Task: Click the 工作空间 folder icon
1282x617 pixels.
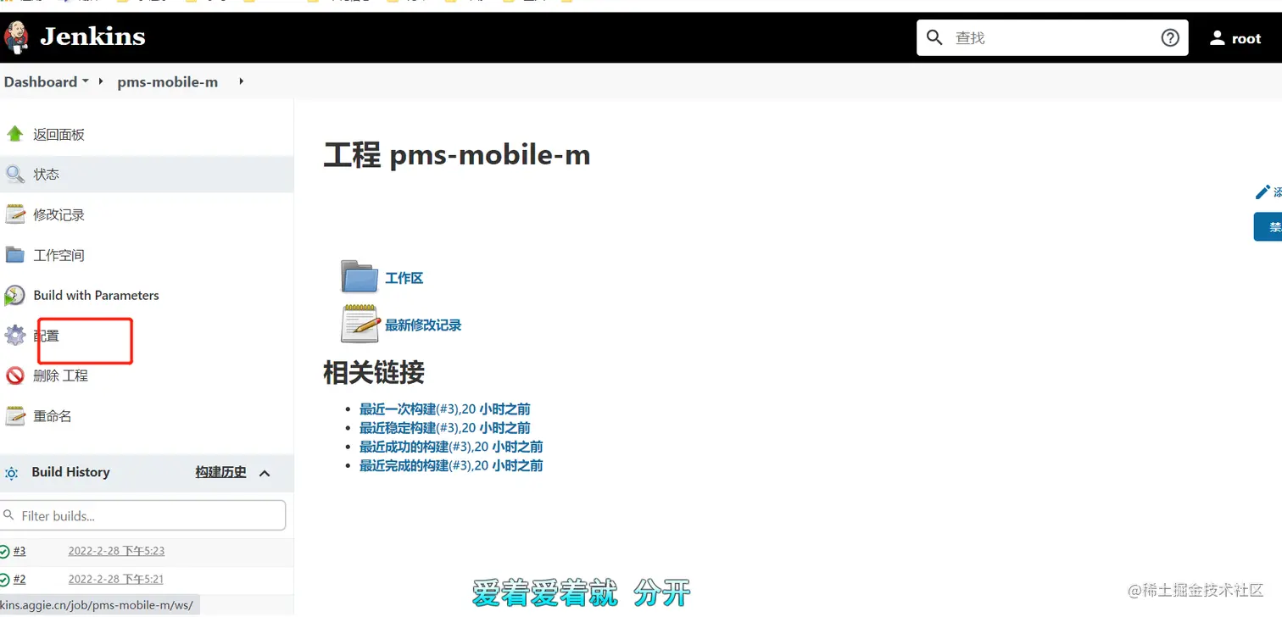Action: click(x=15, y=254)
